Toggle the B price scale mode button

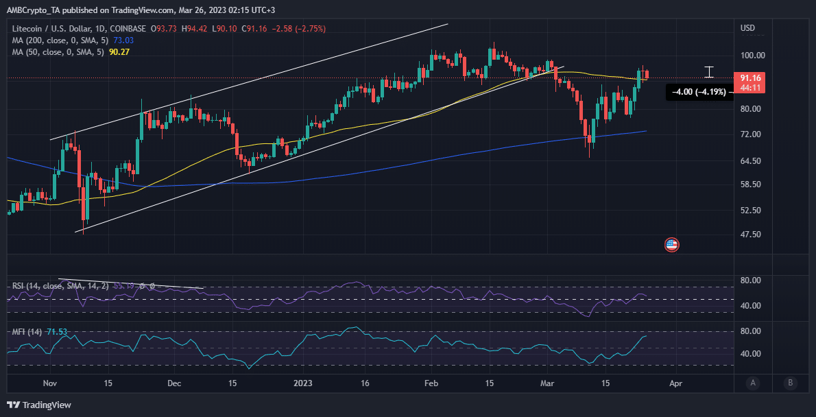pos(790,384)
